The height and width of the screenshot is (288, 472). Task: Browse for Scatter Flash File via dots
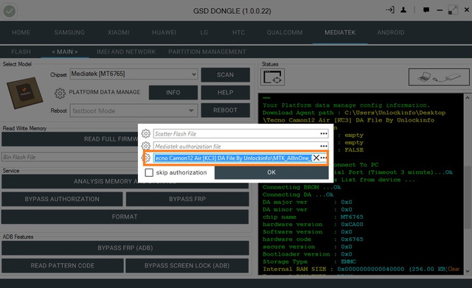[324, 133]
